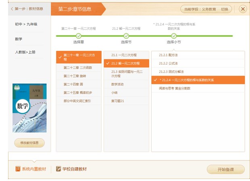This screenshot has width=250, height=181.
Task: Select chapter 第二十五章 概率初步
Action: pos(79,93)
